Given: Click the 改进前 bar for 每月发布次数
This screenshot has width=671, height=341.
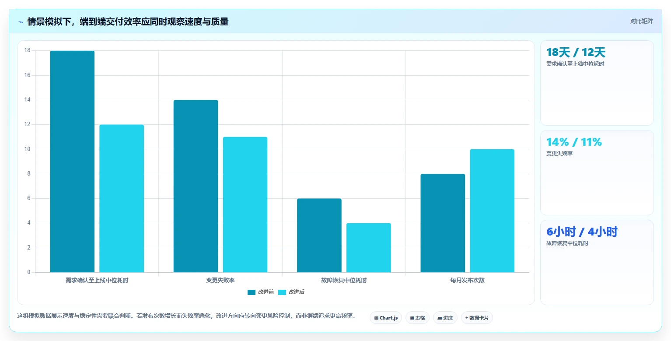Looking at the screenshot, I should pyautogui.click(x=443, y=223).
